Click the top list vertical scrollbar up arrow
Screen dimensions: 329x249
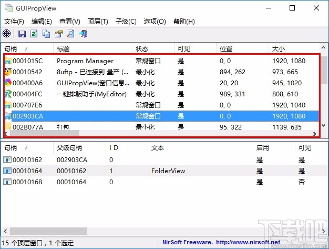click(323, 48)
